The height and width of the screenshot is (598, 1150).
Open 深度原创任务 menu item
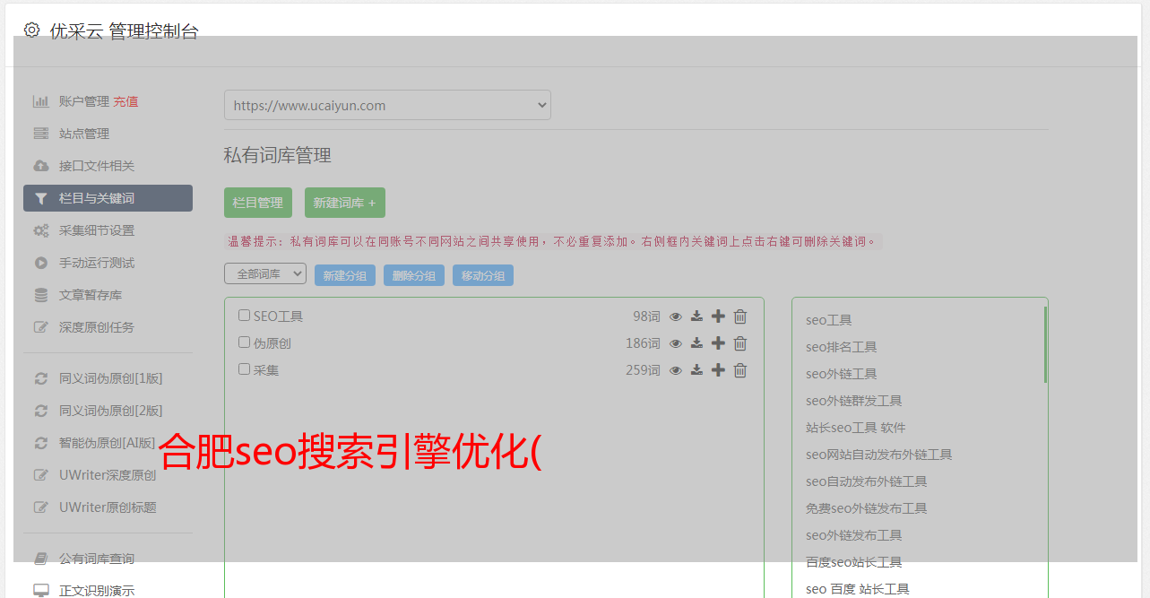pyautogui.click(x=97, y=327)
